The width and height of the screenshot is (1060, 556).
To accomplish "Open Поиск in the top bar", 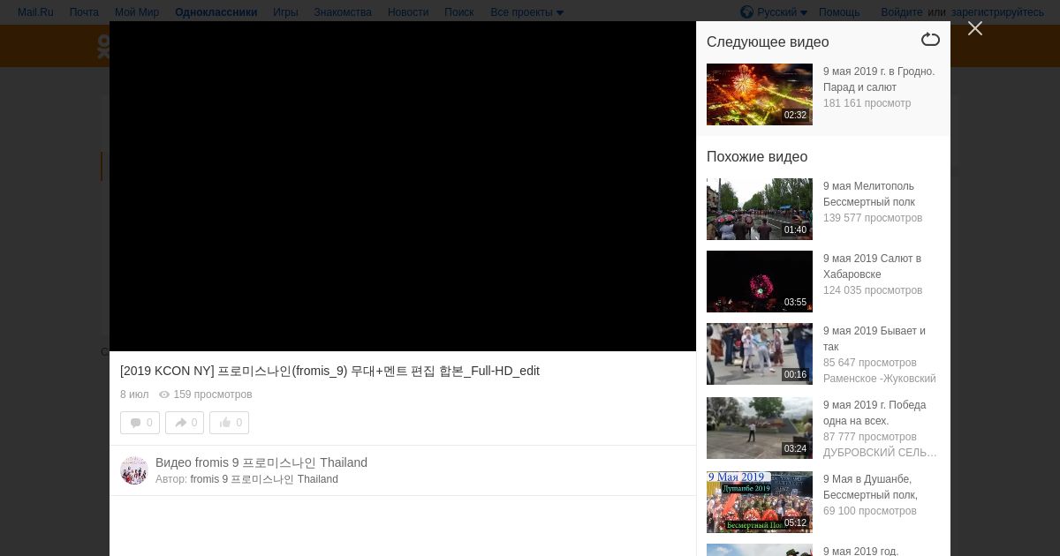I will [x=459, y=12].
